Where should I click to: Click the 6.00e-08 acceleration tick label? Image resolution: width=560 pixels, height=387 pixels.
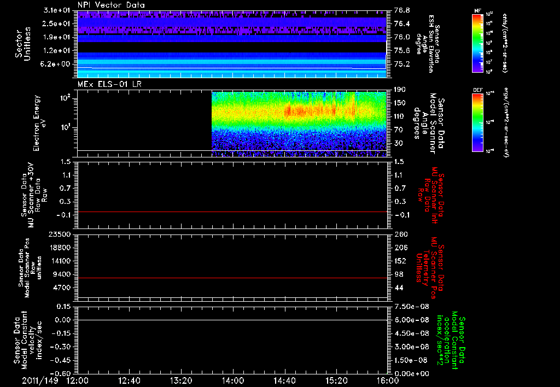click(411, 320)
